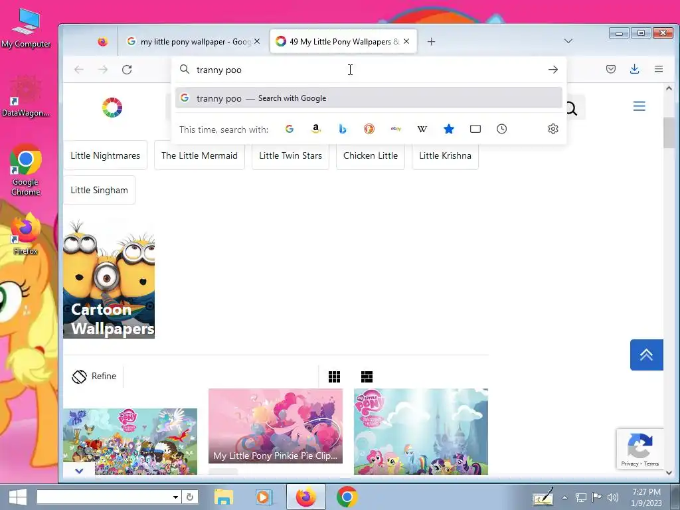Click in the address bar text field
680x510 pixels.
pos(369,70)
